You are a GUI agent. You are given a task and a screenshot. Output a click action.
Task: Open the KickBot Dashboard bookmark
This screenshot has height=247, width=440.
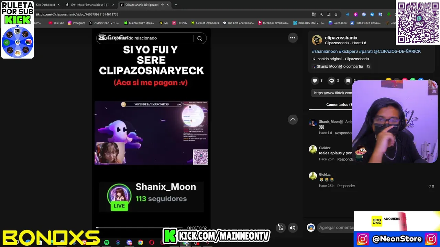tap(205, 23)
